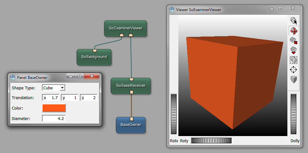The height and width of the screenshot is (153, 308).
Task: Click the Translation z input field
Action: pos(89,98)
